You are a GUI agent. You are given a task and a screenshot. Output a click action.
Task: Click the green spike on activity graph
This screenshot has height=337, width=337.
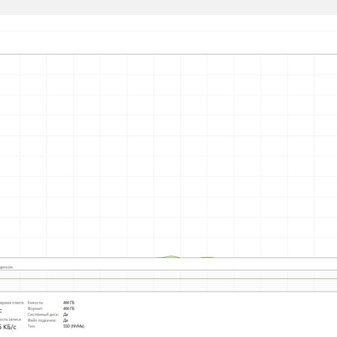[x=171, y=256]
